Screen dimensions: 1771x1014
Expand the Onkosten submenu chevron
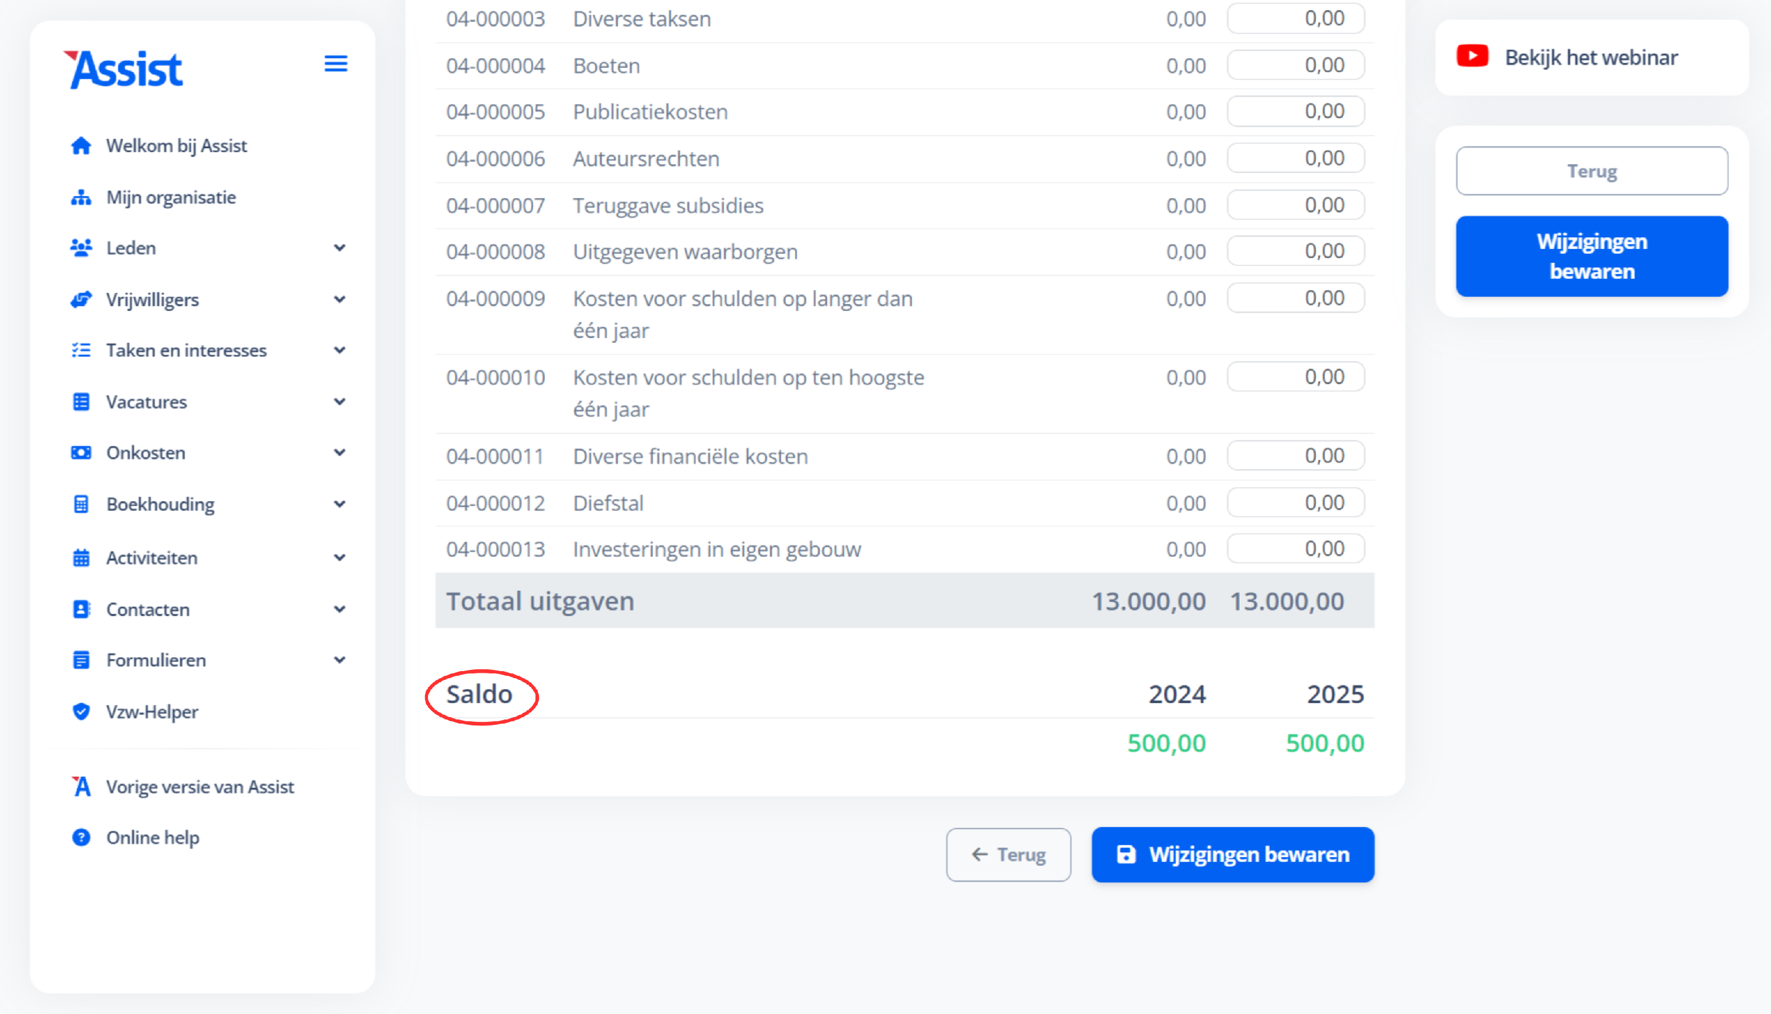[x=339, y=453]
